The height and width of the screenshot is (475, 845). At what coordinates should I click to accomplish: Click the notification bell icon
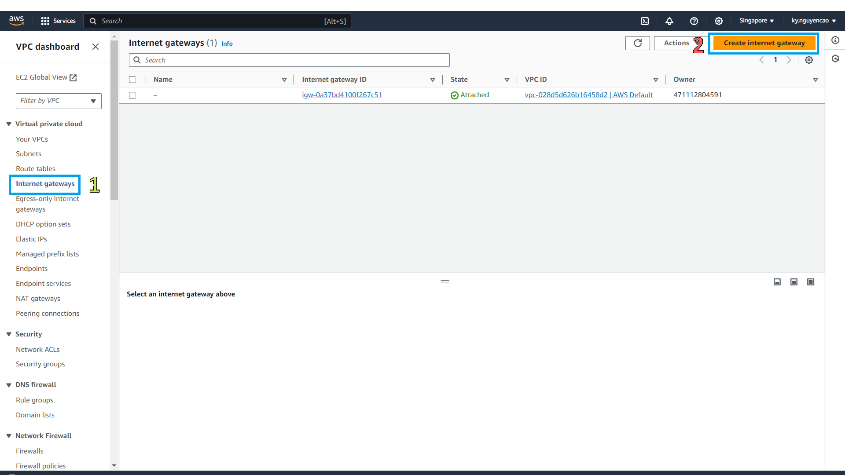669,21
